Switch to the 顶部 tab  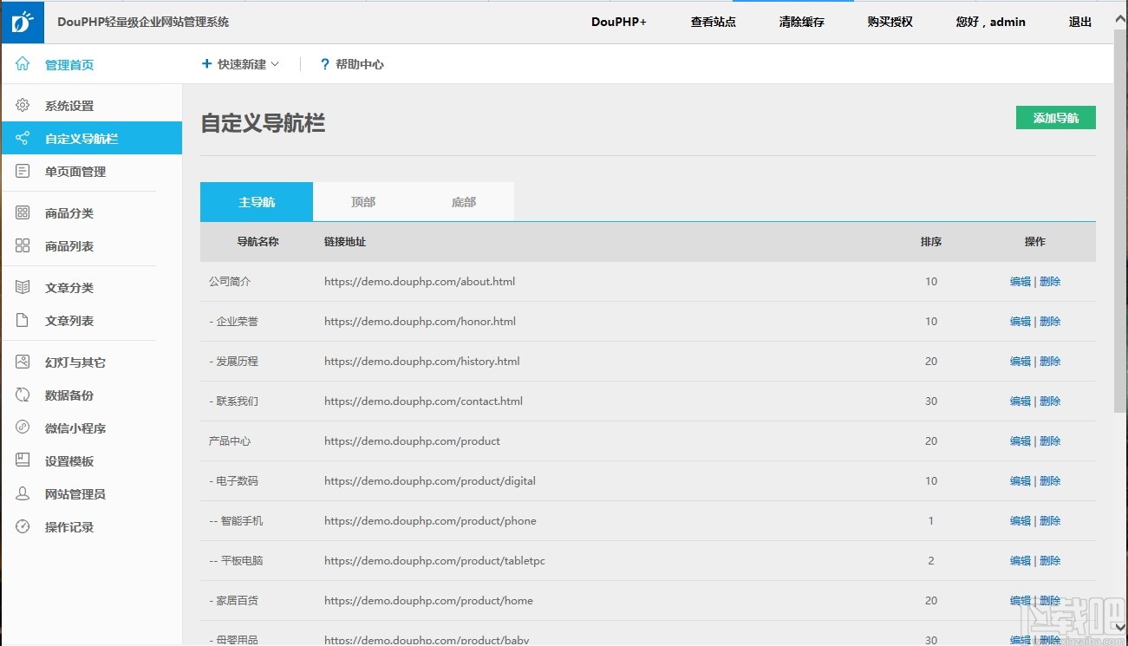363,202
